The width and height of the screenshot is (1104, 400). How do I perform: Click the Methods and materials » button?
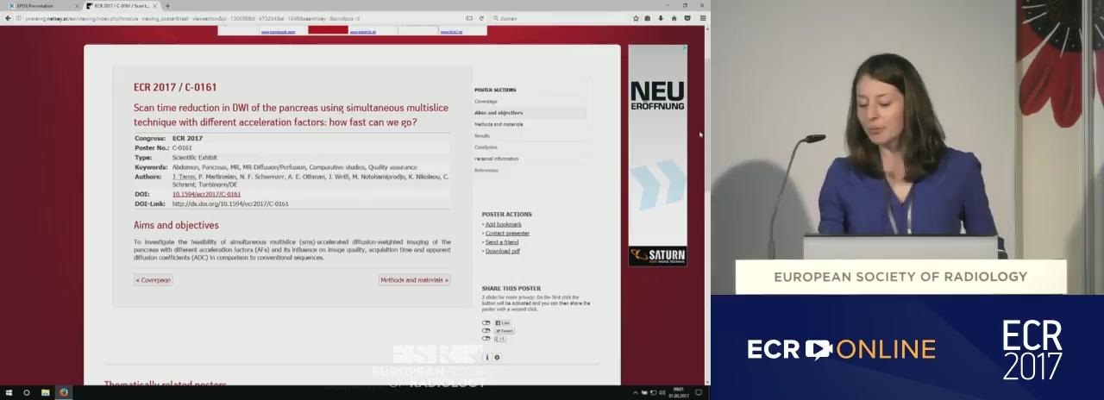click(x=414, y=280)
